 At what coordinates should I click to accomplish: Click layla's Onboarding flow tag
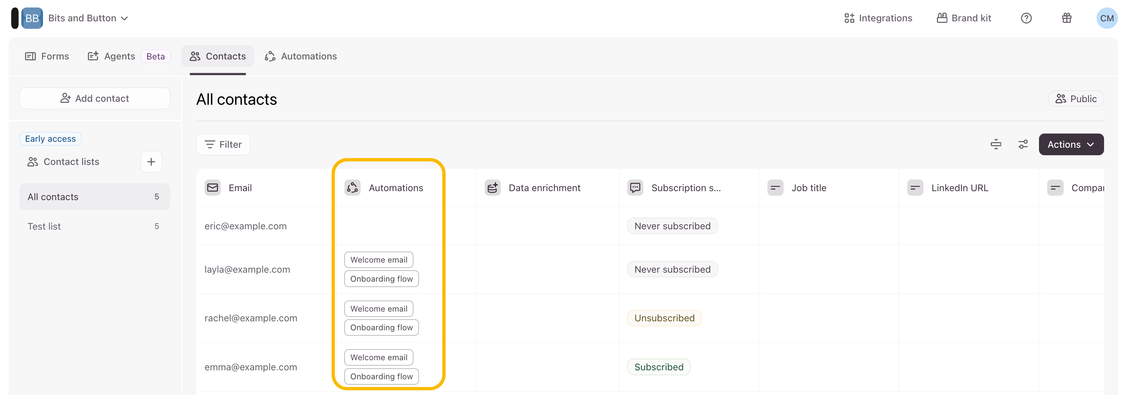(381, 279)
